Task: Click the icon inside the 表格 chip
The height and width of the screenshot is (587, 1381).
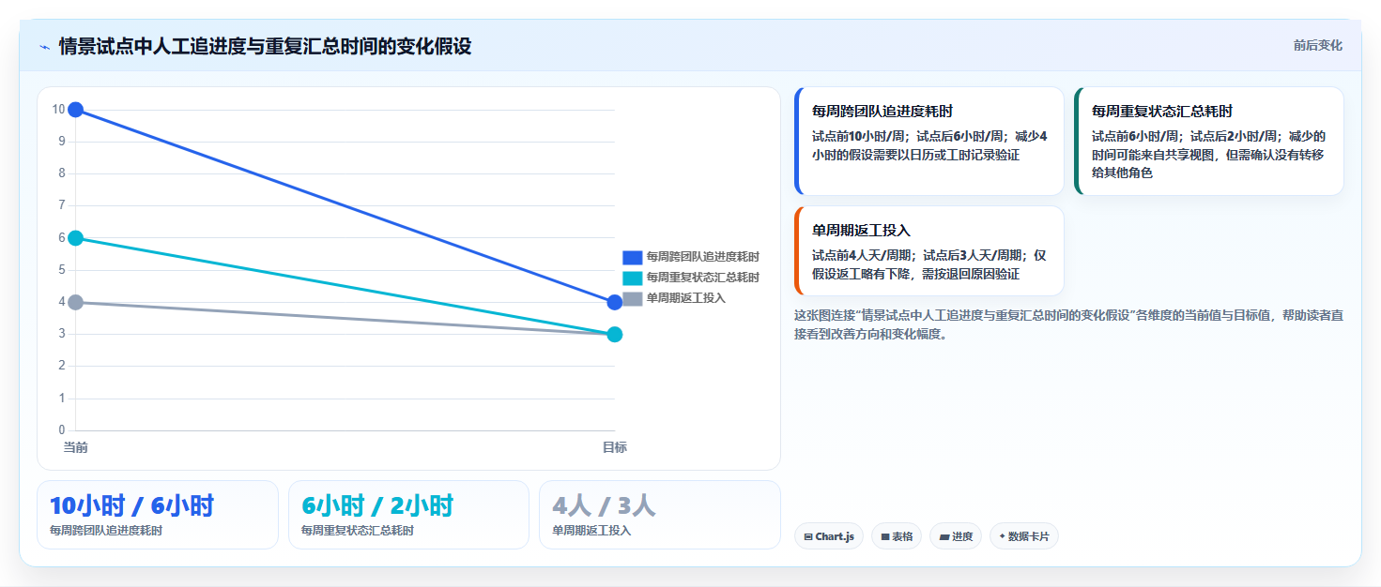Action: (885, 537)
